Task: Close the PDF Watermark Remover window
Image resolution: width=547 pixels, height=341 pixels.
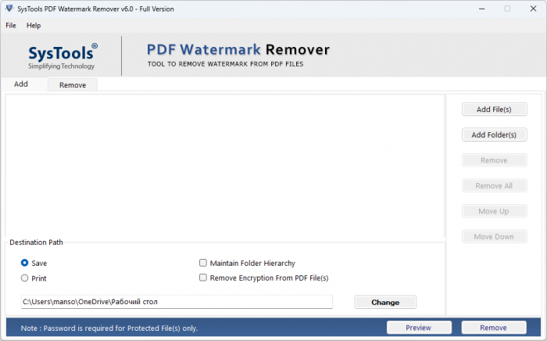Action: click(534, 9)
